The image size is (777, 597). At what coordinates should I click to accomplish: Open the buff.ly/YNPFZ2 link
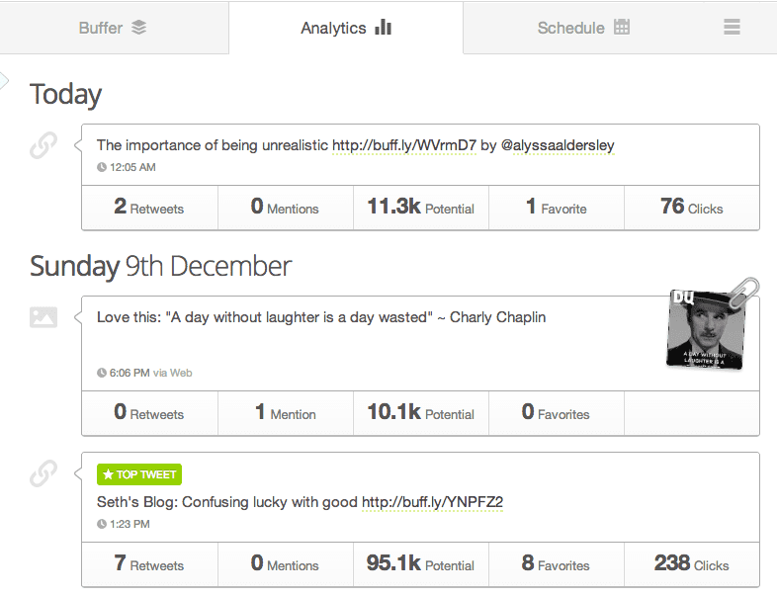tap(433, 502)
